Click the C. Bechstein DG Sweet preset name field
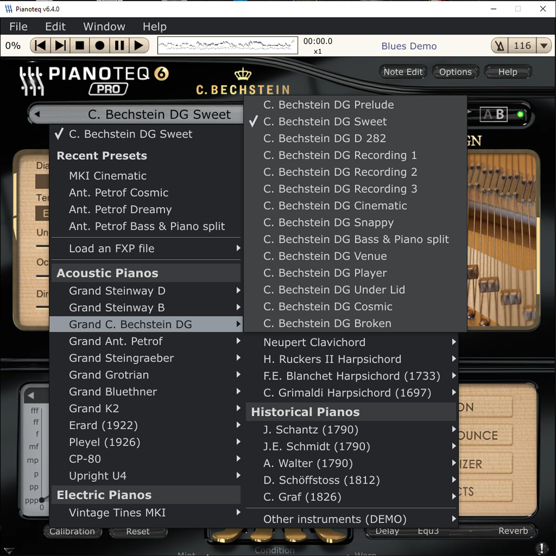The image size is (556, 556). pyautogui.click(x=159, y=114)
